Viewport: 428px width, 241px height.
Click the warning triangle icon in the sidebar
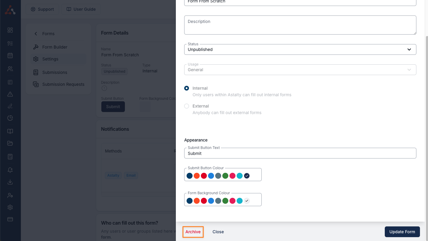[10, 94]
